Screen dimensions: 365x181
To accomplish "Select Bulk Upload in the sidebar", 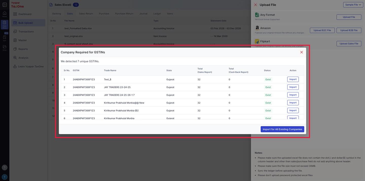I will tap(28, 23).
